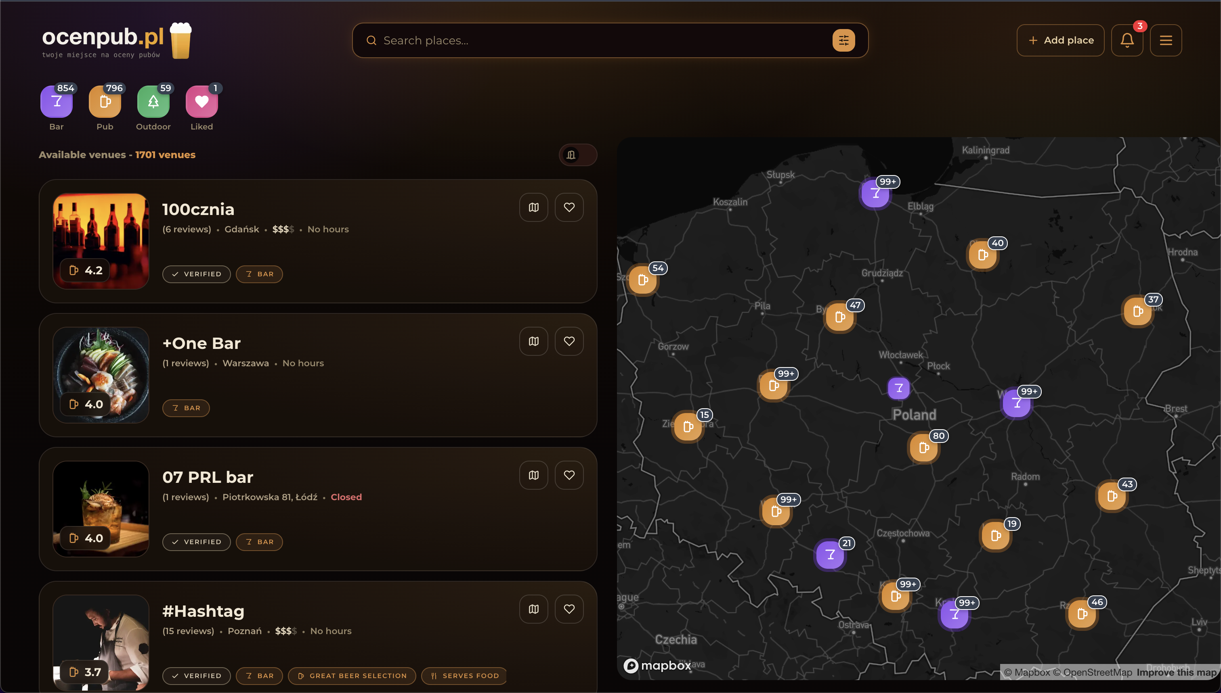This screenshot has width=1221, height=693.
Task: Open the pub cluster marked 54
Action: tap(643, 280)
